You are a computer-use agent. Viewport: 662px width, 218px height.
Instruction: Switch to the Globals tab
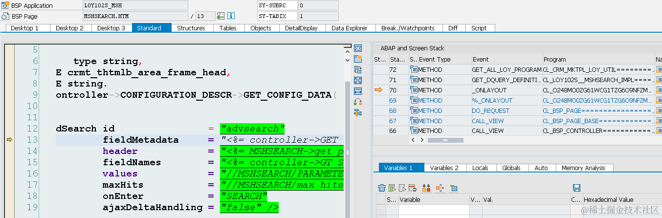511,168
